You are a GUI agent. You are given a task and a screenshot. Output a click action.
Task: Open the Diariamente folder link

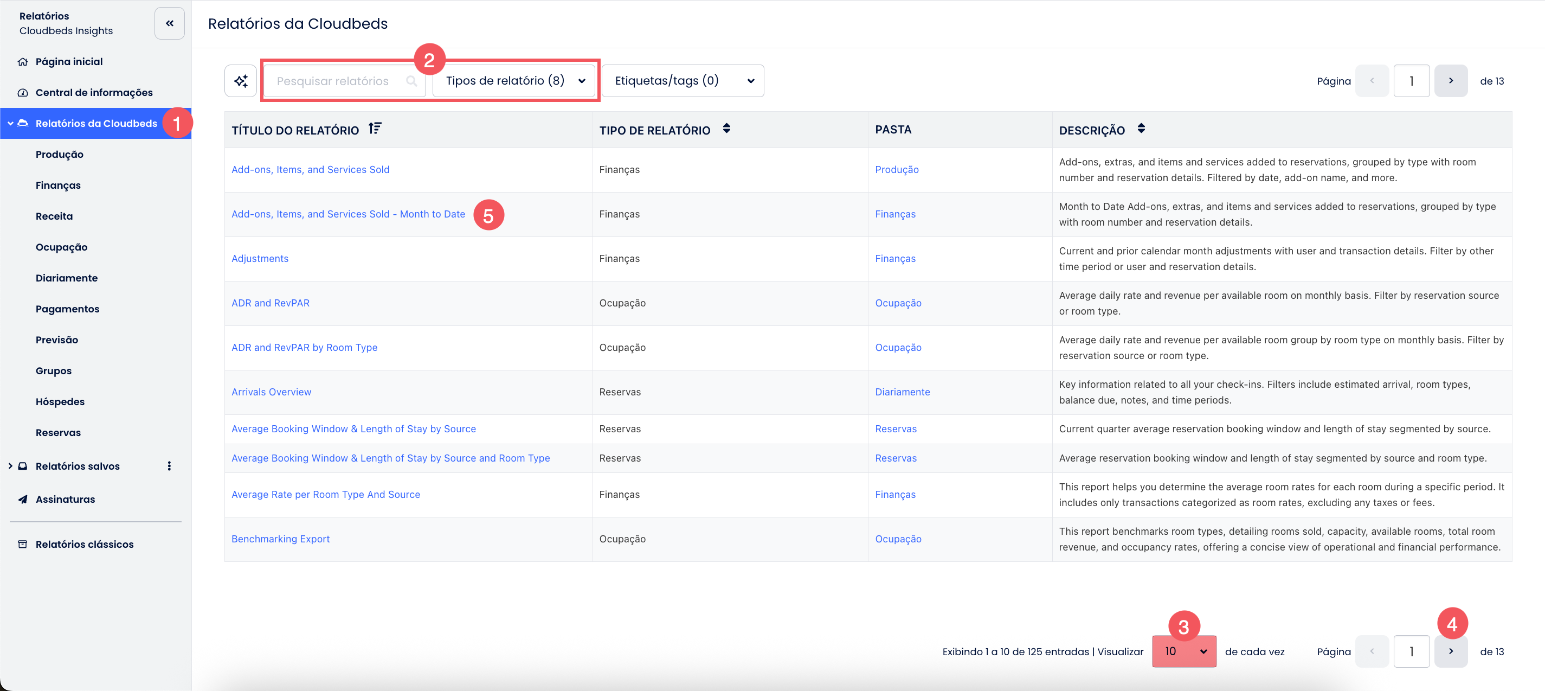point(902,392)
